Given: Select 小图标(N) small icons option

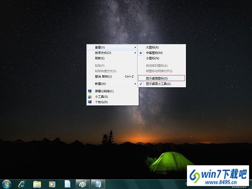Looking at the screenshot, I should coord(162,58).
